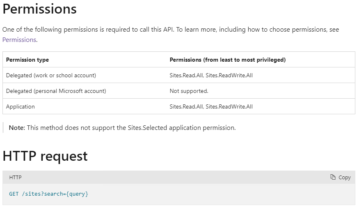Click Delegated (personal Microsoft account) cell
Image resolution: width=357 pixels, height=208 pixels.
coord(56,91)
